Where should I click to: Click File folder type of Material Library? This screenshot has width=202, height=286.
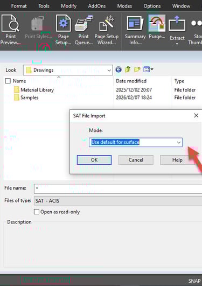[185, 90]
